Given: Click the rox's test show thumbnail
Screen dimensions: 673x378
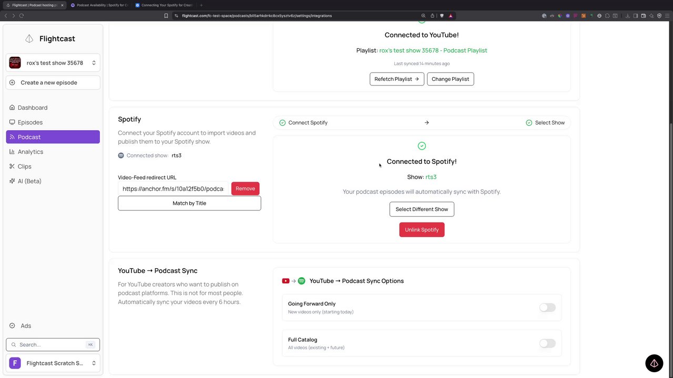Looking at the screenshot, I should [x=15, y=63].
